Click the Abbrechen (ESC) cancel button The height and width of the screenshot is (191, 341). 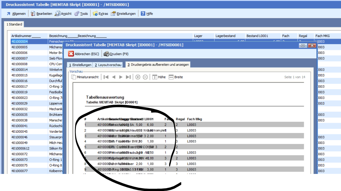83,54
